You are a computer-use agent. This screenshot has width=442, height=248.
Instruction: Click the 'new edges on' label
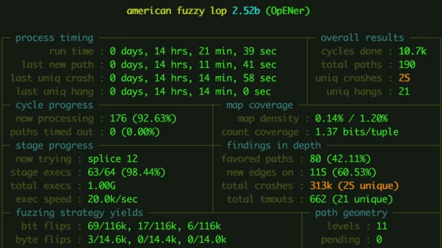click(260, 172)
